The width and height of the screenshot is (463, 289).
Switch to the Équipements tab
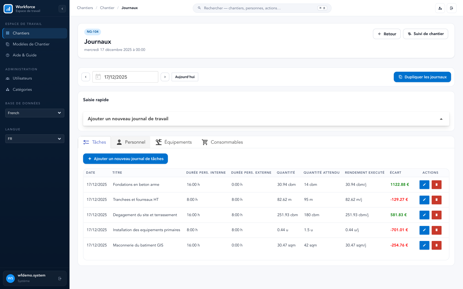(174, 142)
